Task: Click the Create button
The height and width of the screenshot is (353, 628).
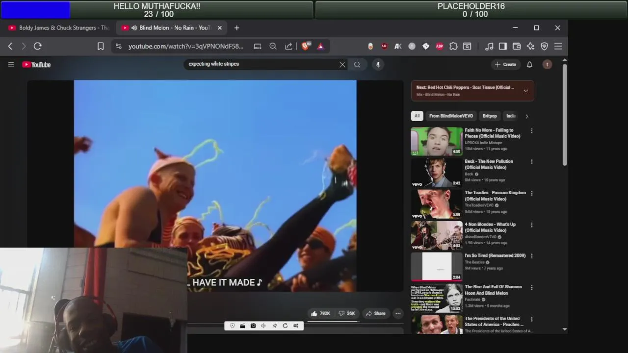Action: point(505,64)
